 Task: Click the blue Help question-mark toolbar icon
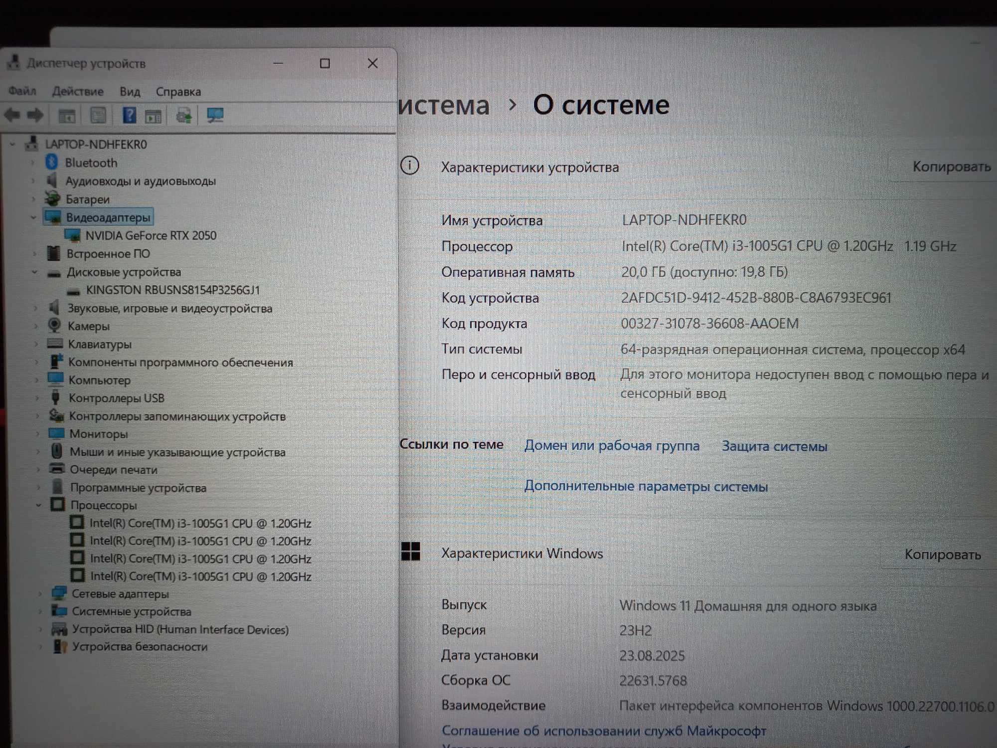129,115
